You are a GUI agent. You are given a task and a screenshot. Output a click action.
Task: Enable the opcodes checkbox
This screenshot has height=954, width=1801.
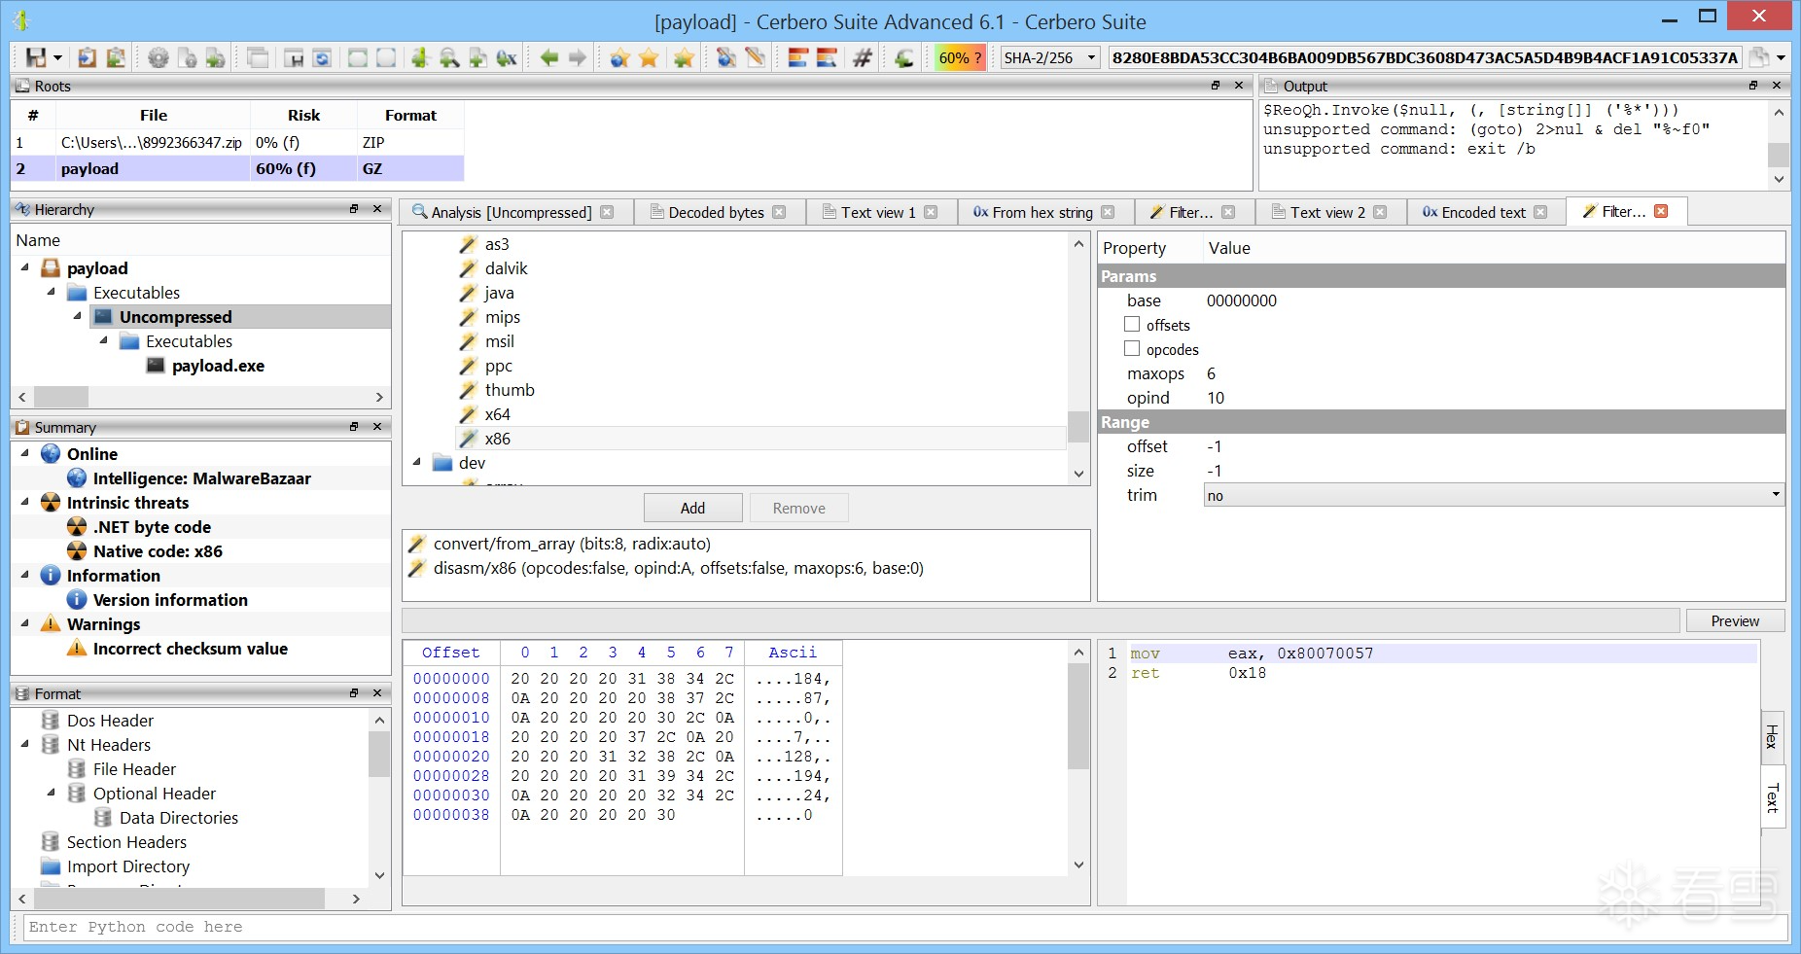point(1132,349)
